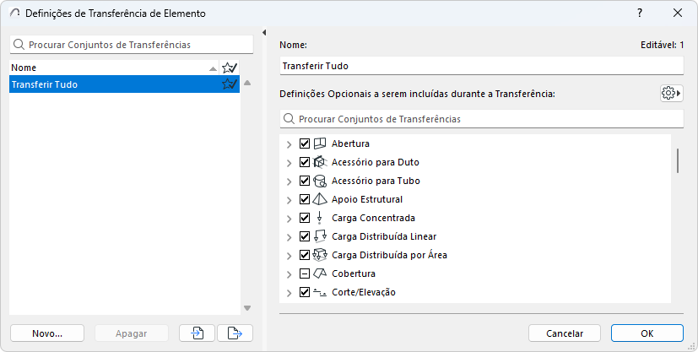This screenshot has height=352, width=698.
Task: Click the options list vertical scrollbar
Action: coord(678,160)
